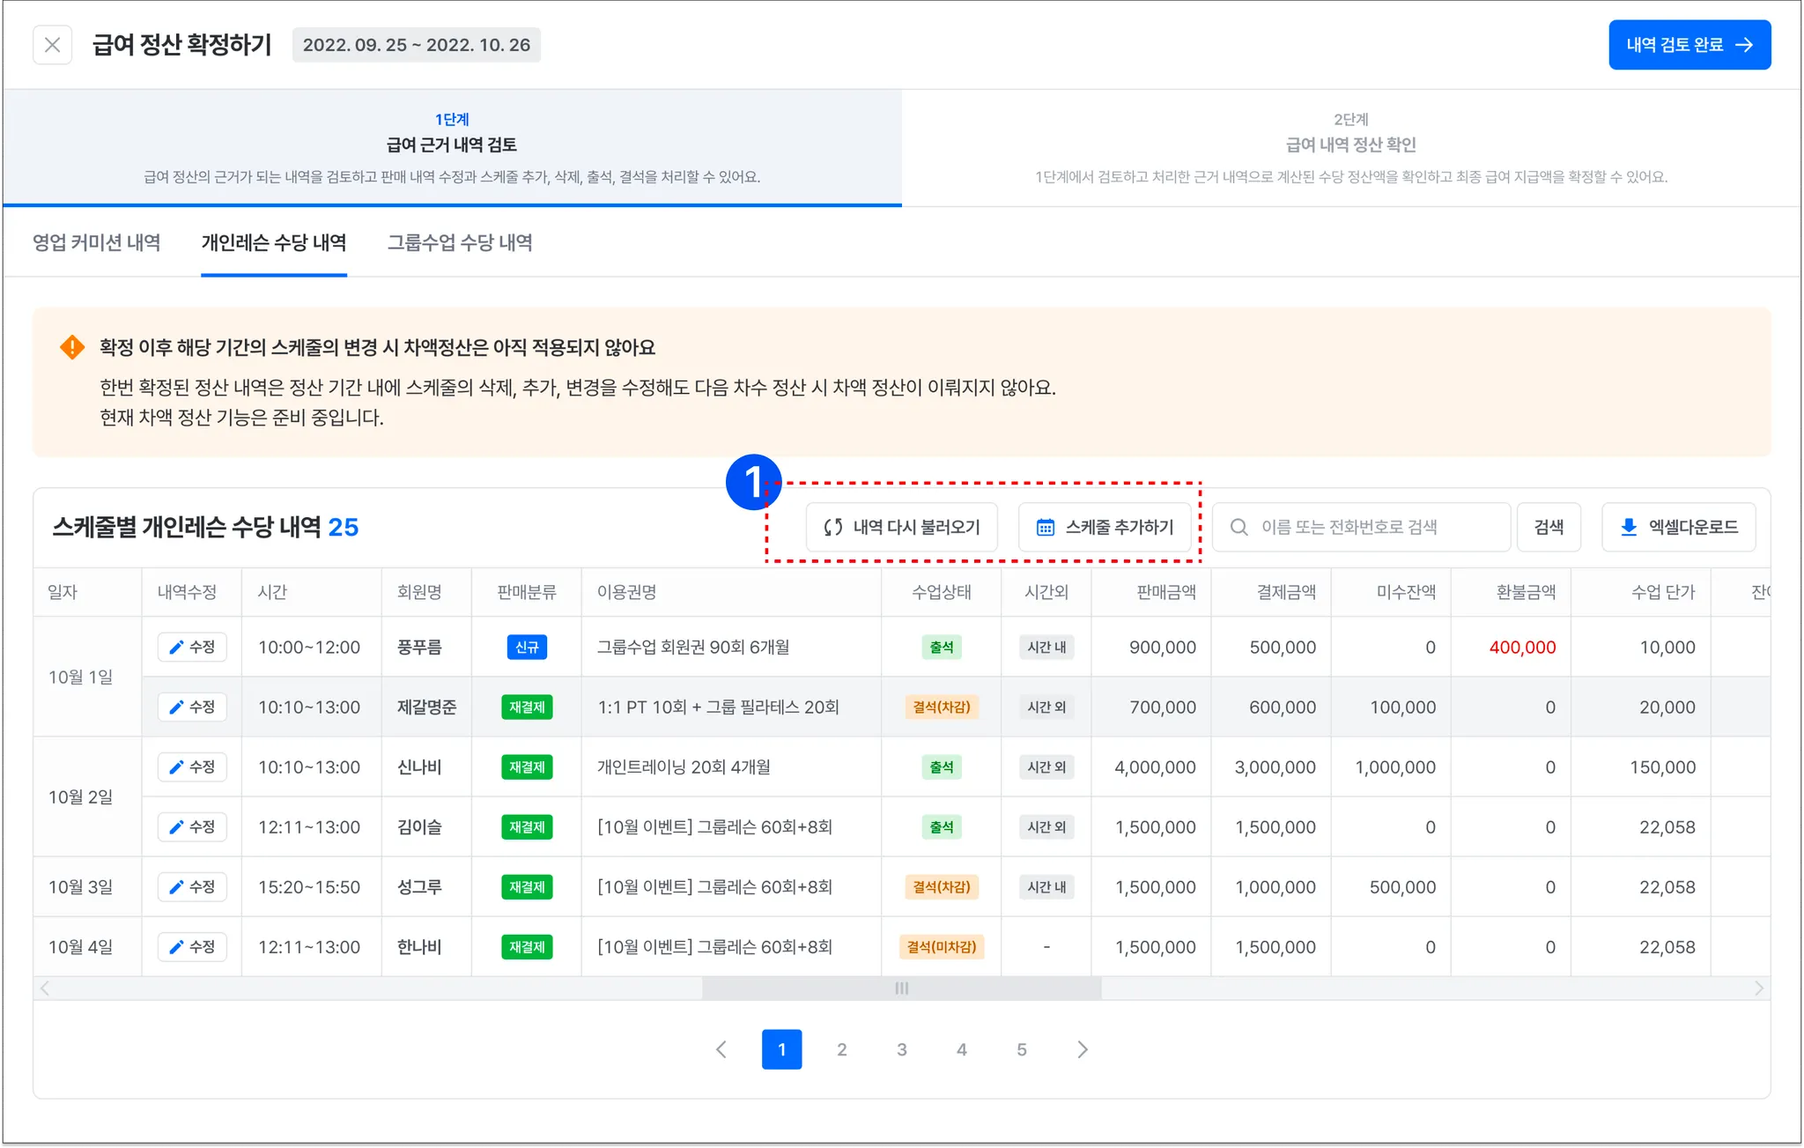Click the horizontal table scrollbar thumb
1804x1148 pixels.
[901, 989]
